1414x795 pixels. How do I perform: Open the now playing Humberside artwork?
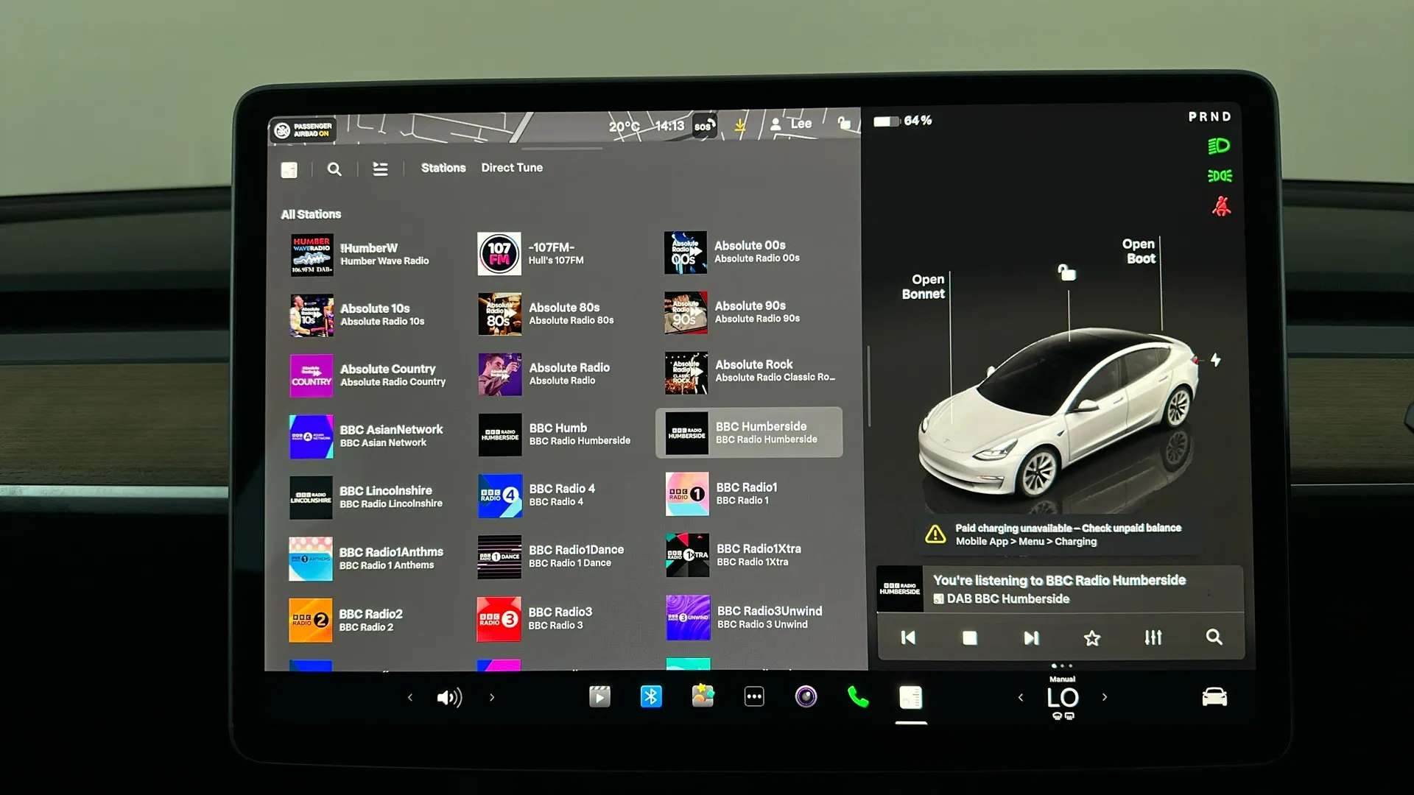[900, 589]
